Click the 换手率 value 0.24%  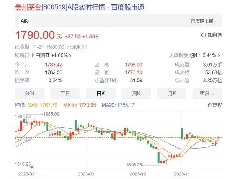click(55, 80)
